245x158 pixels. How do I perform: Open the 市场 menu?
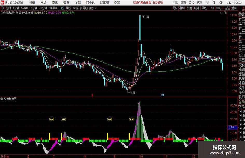(44, 3)
